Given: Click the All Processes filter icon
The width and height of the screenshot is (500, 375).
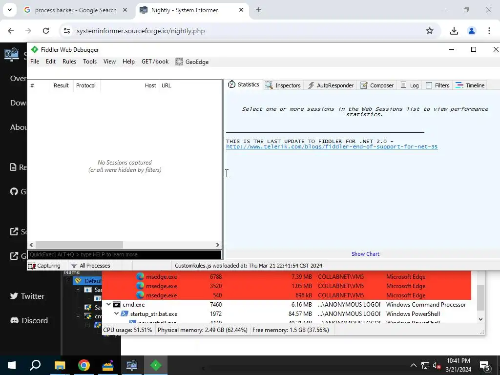Looking at the screenshot, I should point(74,266).
